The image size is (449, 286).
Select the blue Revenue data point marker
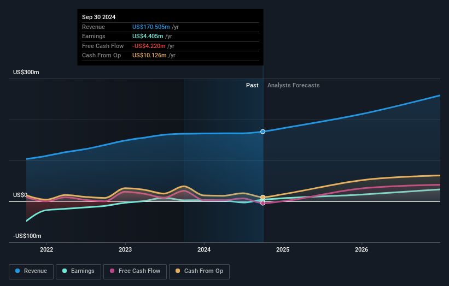(263, 132)
